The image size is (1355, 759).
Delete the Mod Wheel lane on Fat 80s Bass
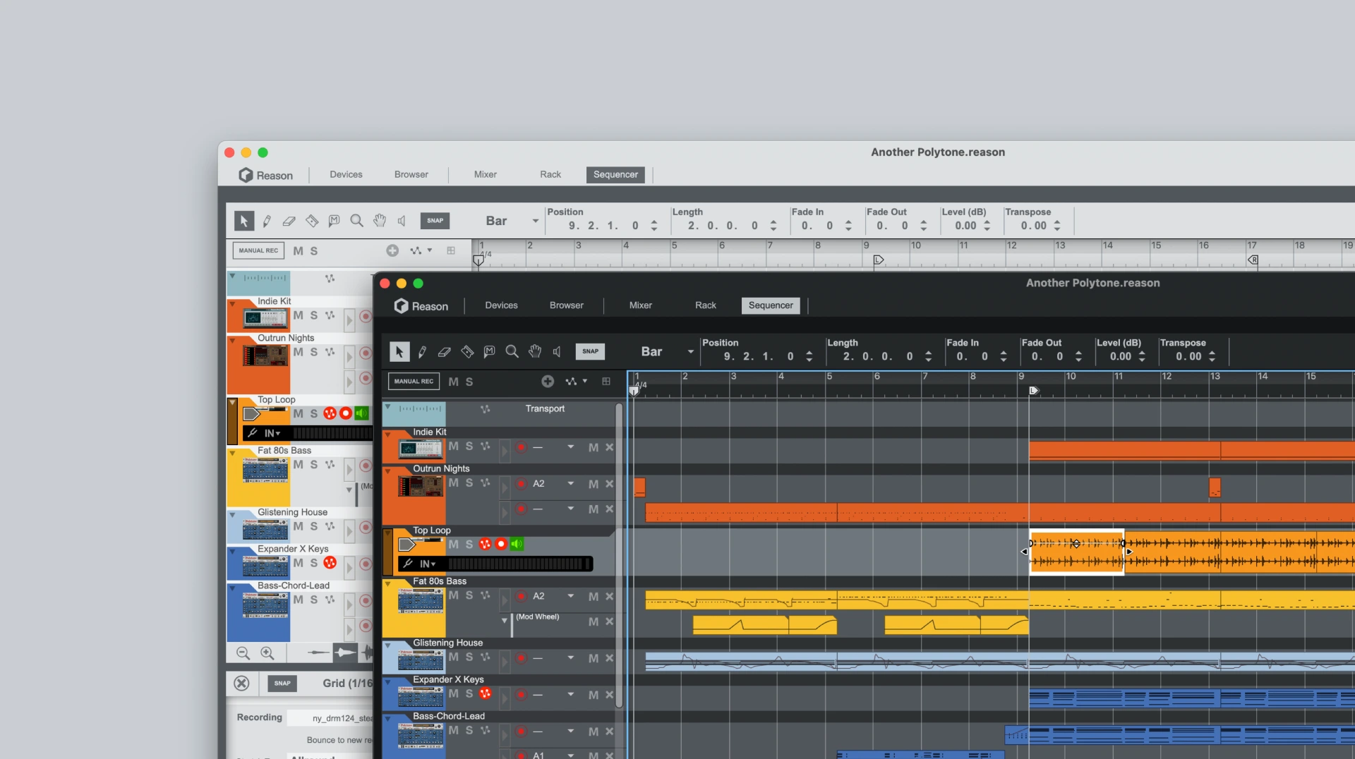click(609, 621)
